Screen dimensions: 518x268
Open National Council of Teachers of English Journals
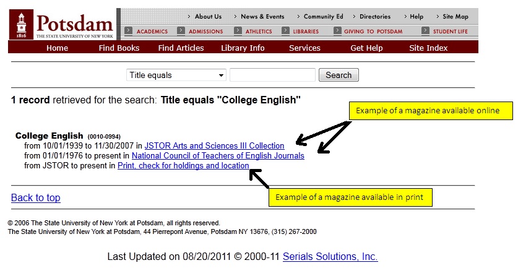pyautogui.click(x=218, y=155)
